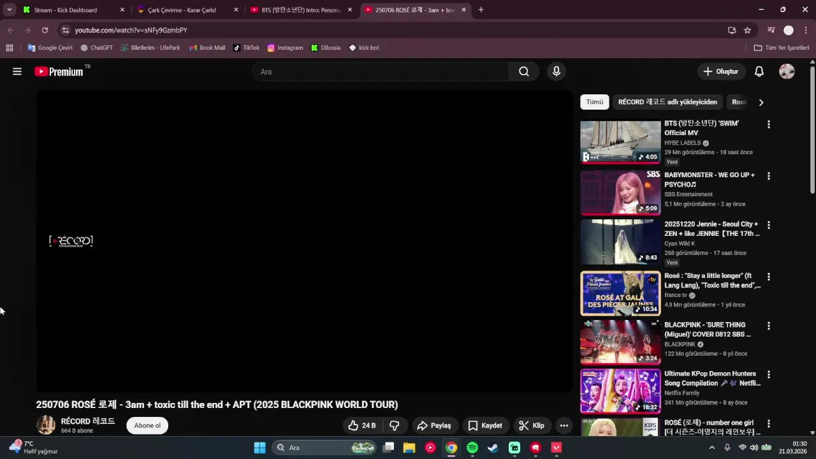Like the video with thumbs-up
This screenshot has width=816, height=459.
tap(362, 425)
